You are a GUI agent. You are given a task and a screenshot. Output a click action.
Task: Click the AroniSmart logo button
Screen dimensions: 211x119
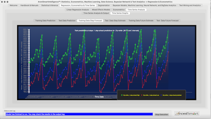[x=187, y=114]
